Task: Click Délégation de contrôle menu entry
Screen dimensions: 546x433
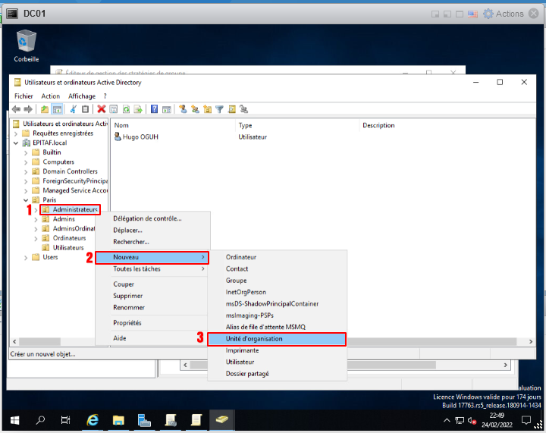Action: [x=147, y=218]
